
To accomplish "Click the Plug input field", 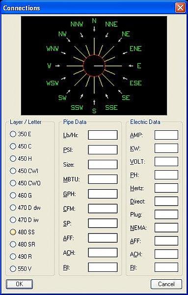I will coord(166,214).
